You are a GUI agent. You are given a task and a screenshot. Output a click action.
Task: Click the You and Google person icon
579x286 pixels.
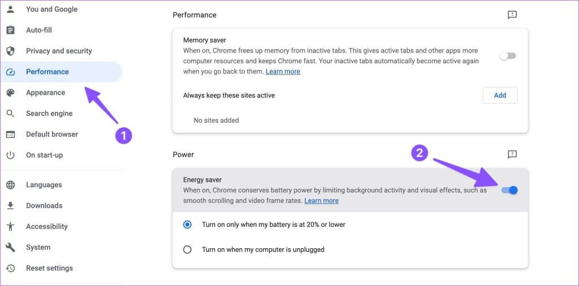tap(10, 9)
